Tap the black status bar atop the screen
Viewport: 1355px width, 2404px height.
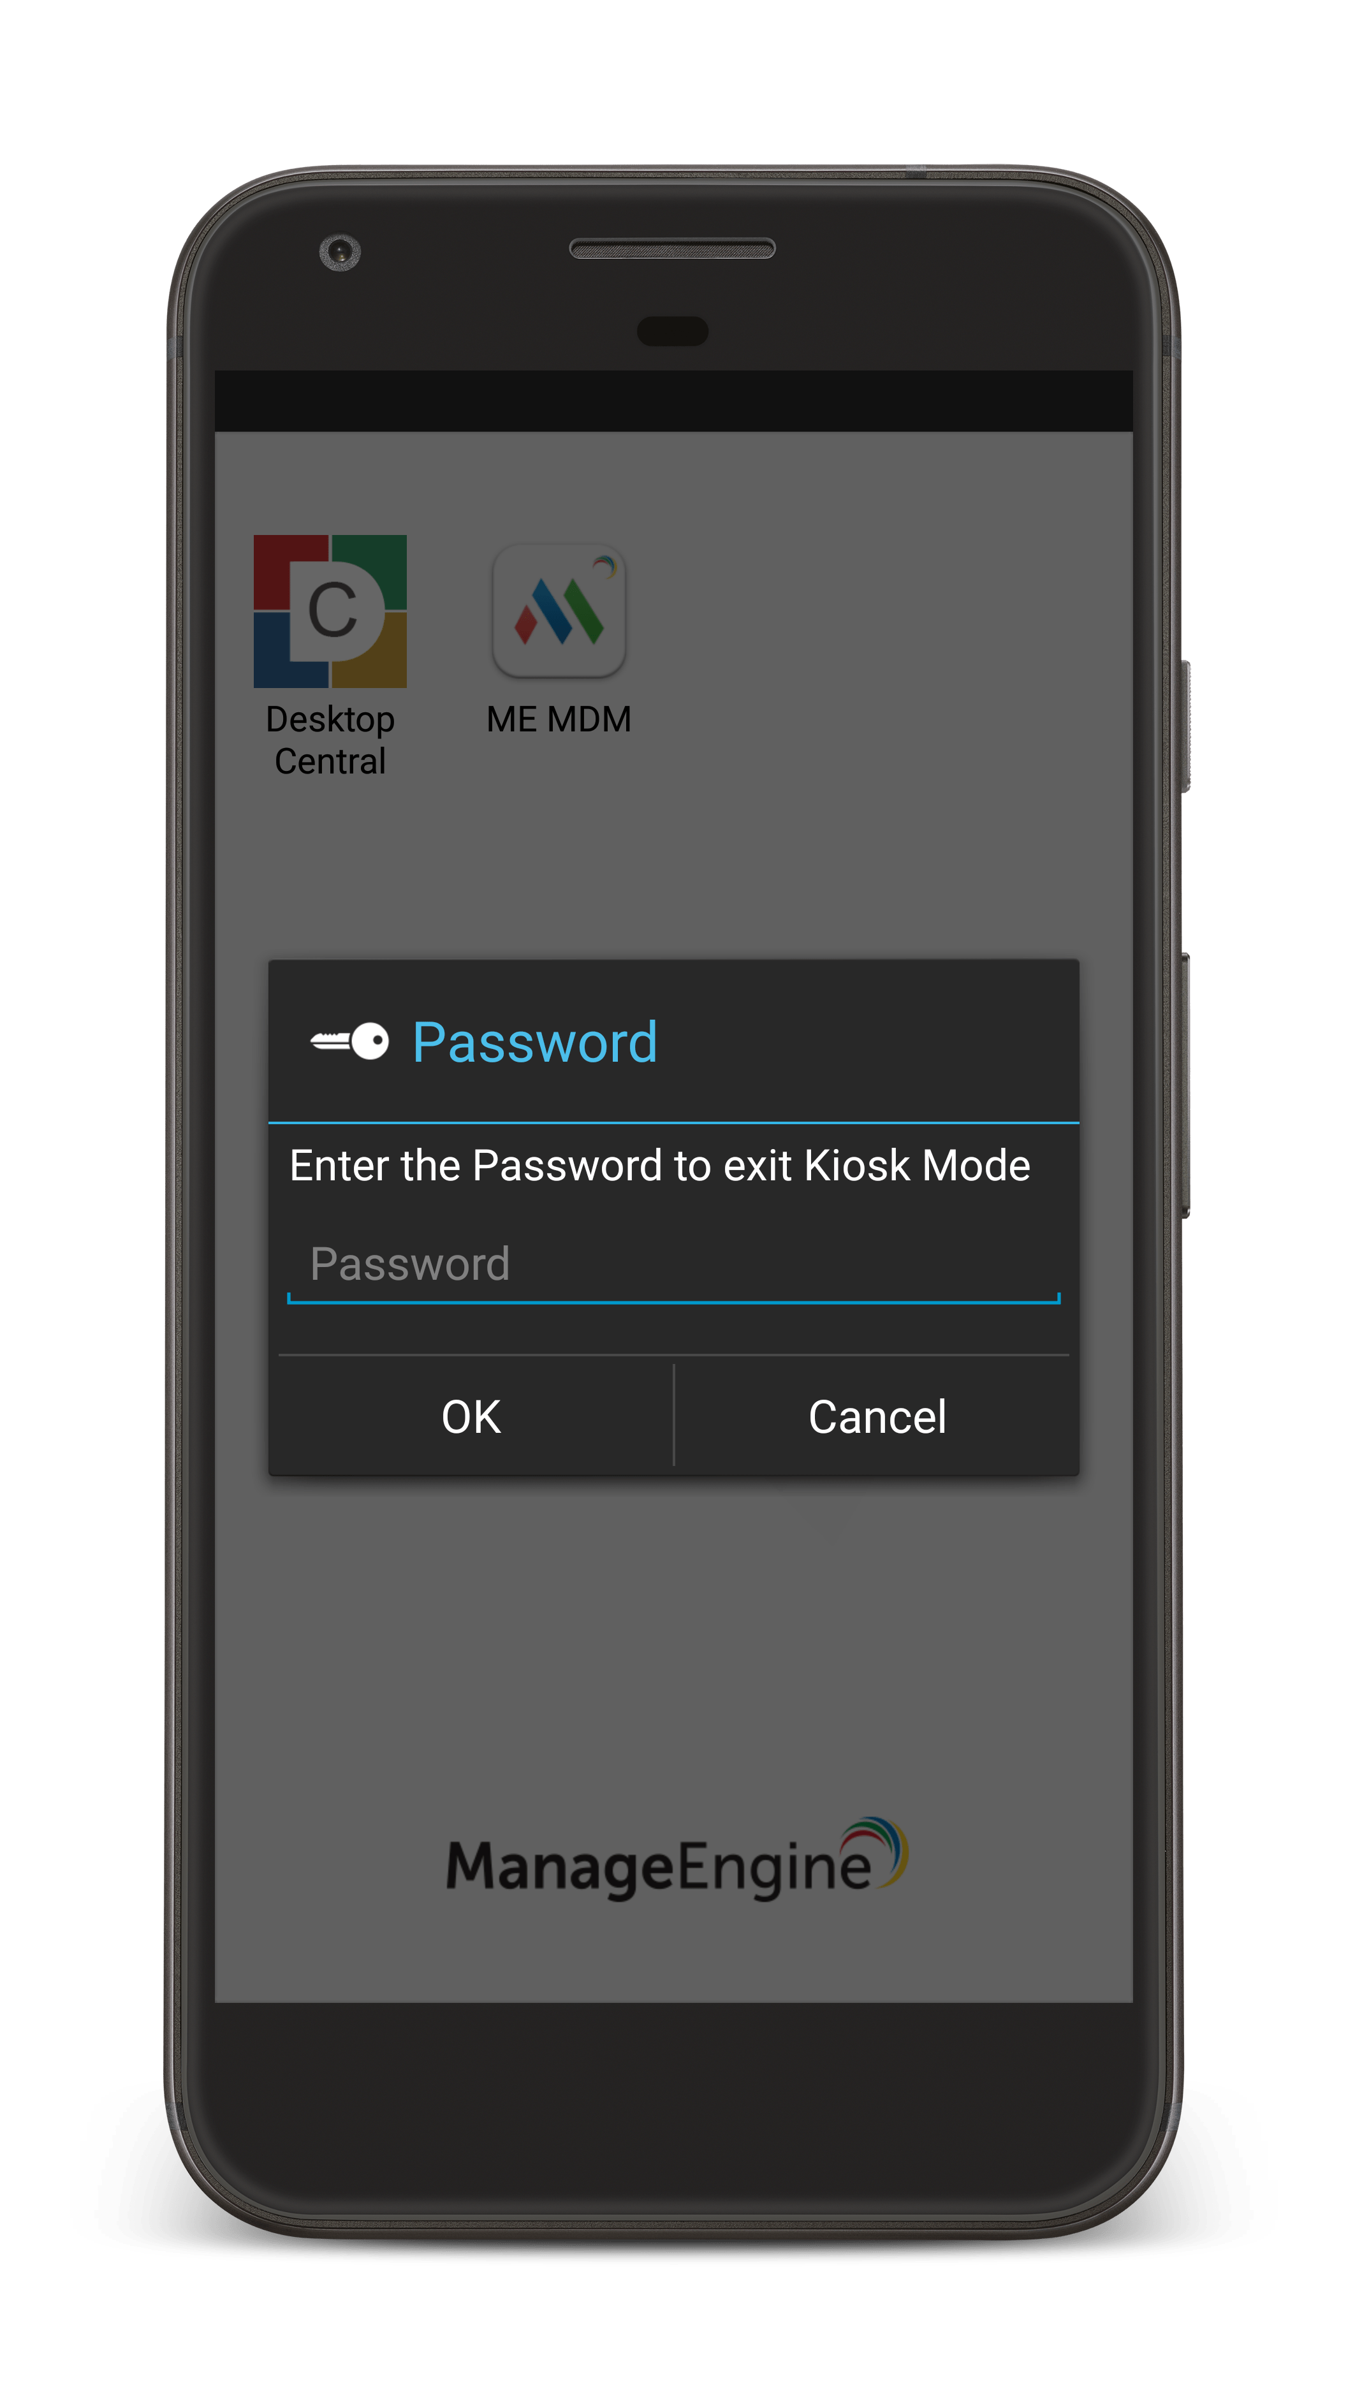tap(674, 401)
